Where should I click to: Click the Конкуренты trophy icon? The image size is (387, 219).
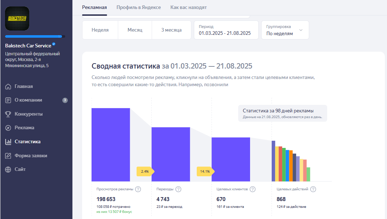point(8,114)
